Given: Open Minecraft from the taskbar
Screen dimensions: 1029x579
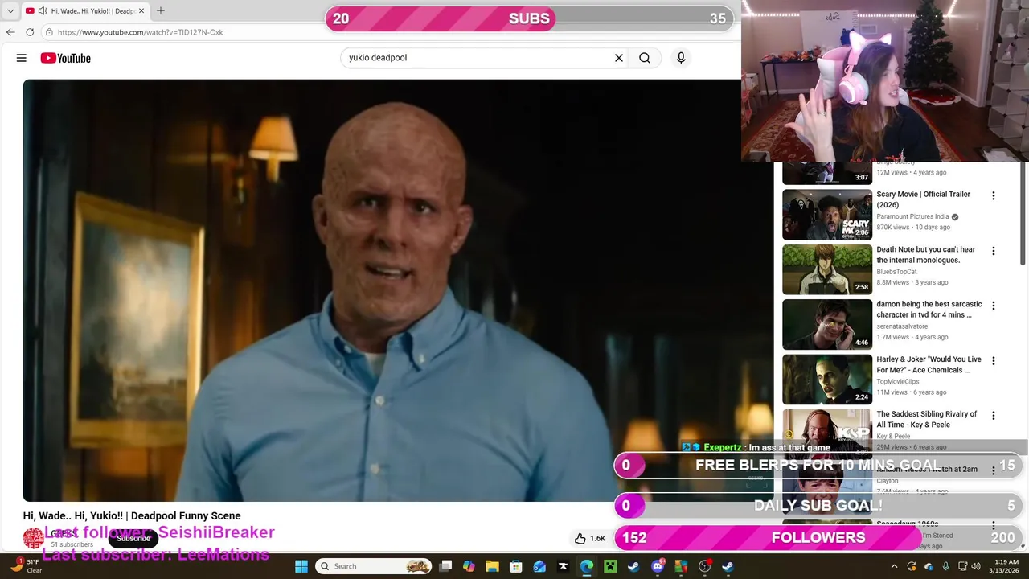Looking at the screenshot, I should tap(610, 566).
